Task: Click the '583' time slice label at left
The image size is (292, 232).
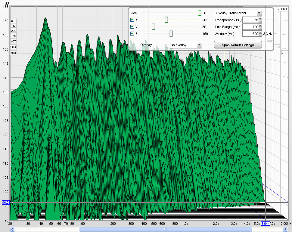Action: [13, 47]
